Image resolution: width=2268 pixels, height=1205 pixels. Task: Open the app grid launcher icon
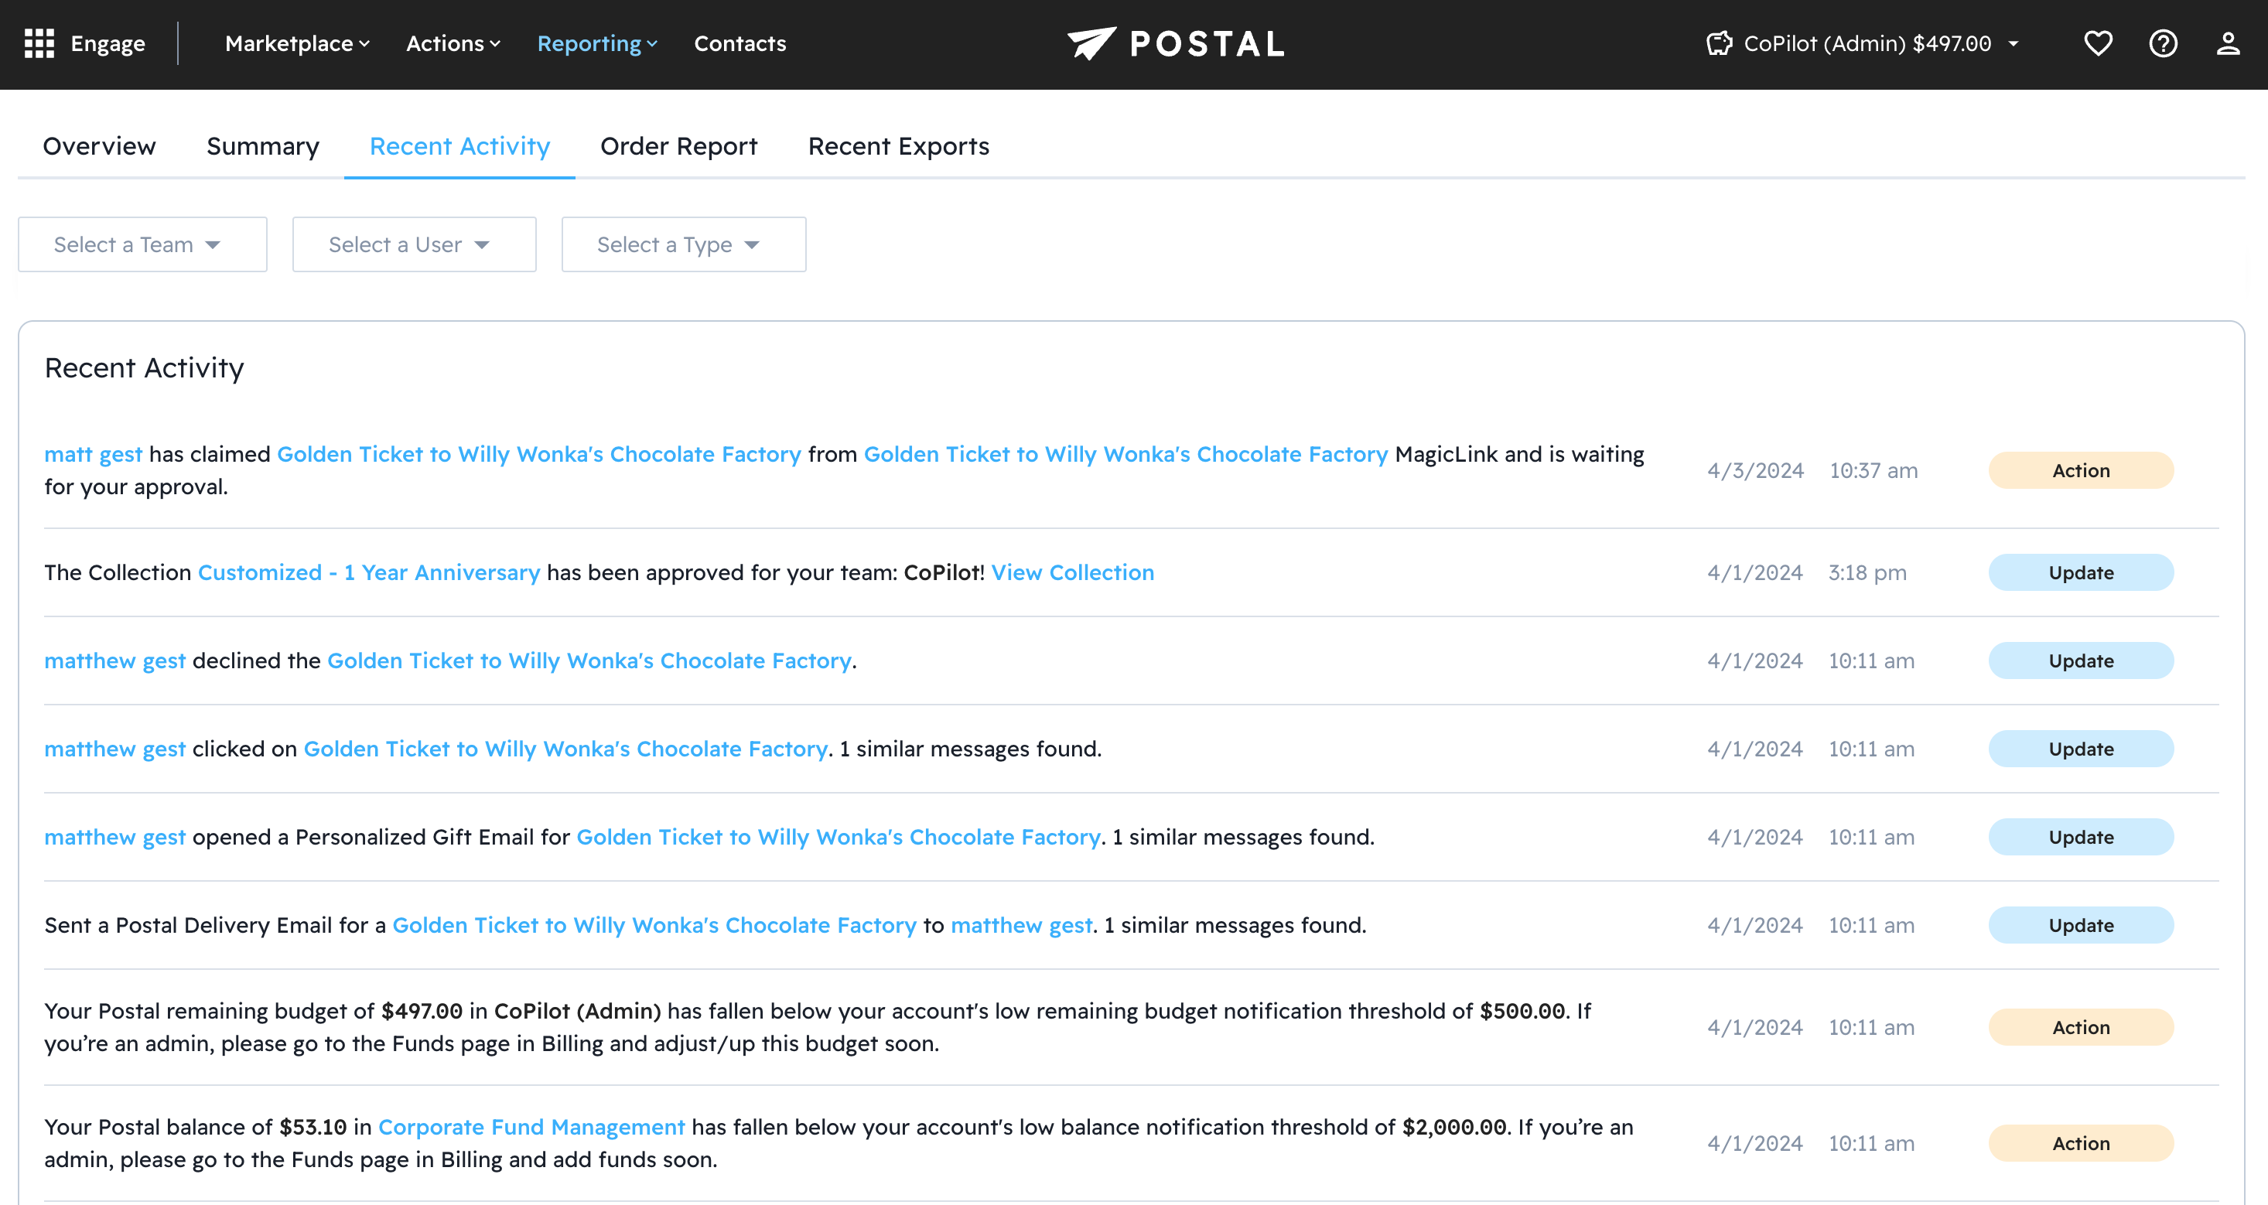pyautogui.click(x=39, y=43)
